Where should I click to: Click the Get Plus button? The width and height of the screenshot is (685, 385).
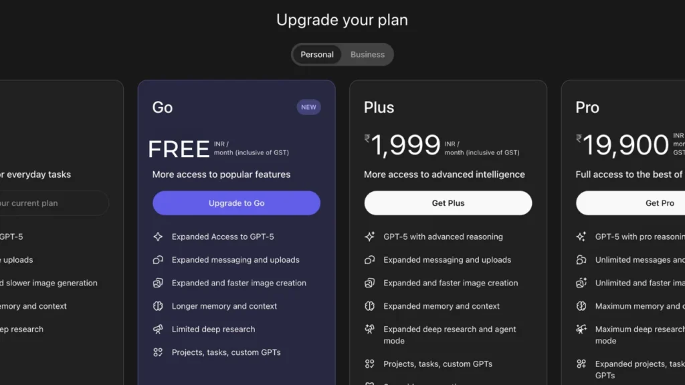point(448,203)
